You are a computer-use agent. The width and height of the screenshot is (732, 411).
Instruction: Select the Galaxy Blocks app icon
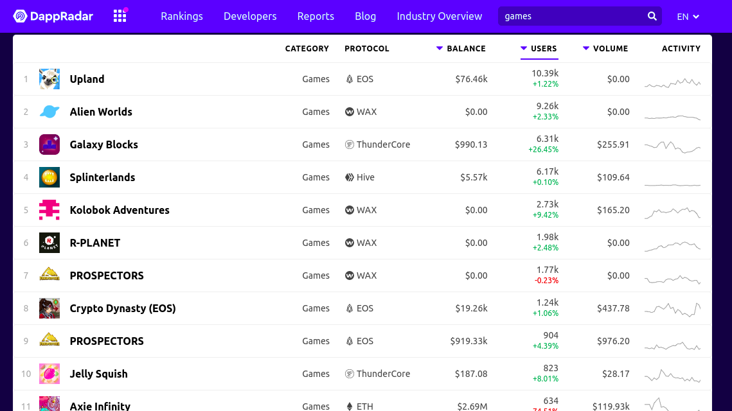pos(49,144)
